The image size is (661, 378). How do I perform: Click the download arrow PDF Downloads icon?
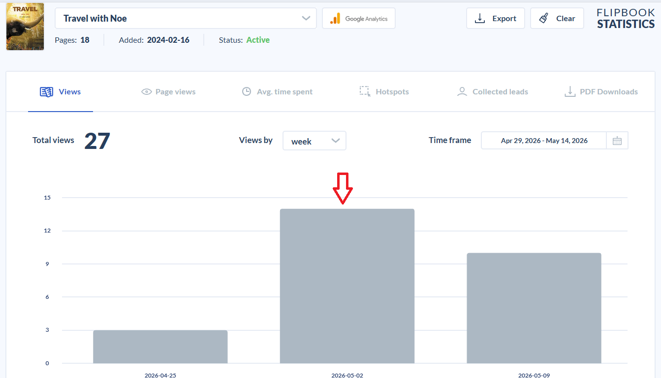pyautogui.click(x=570, y=92)
